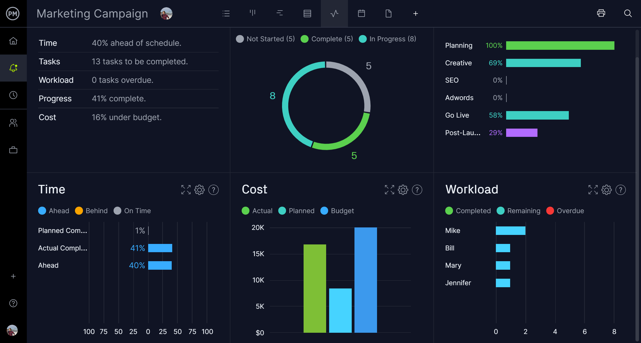Click the horizontal filter lines icon toolbar
This screenshot has width=641, height=343.
click(x=279, y=14)
